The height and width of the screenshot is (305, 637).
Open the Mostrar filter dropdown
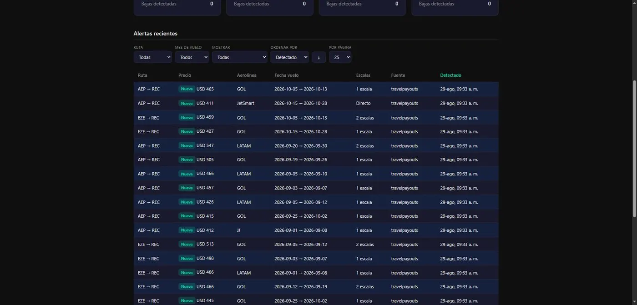240,57
